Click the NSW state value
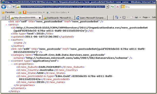The width and height of the screenshot is (157, 94). point(40,73)
